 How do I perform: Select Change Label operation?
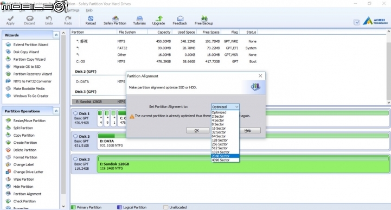click(x=23, y=164)
